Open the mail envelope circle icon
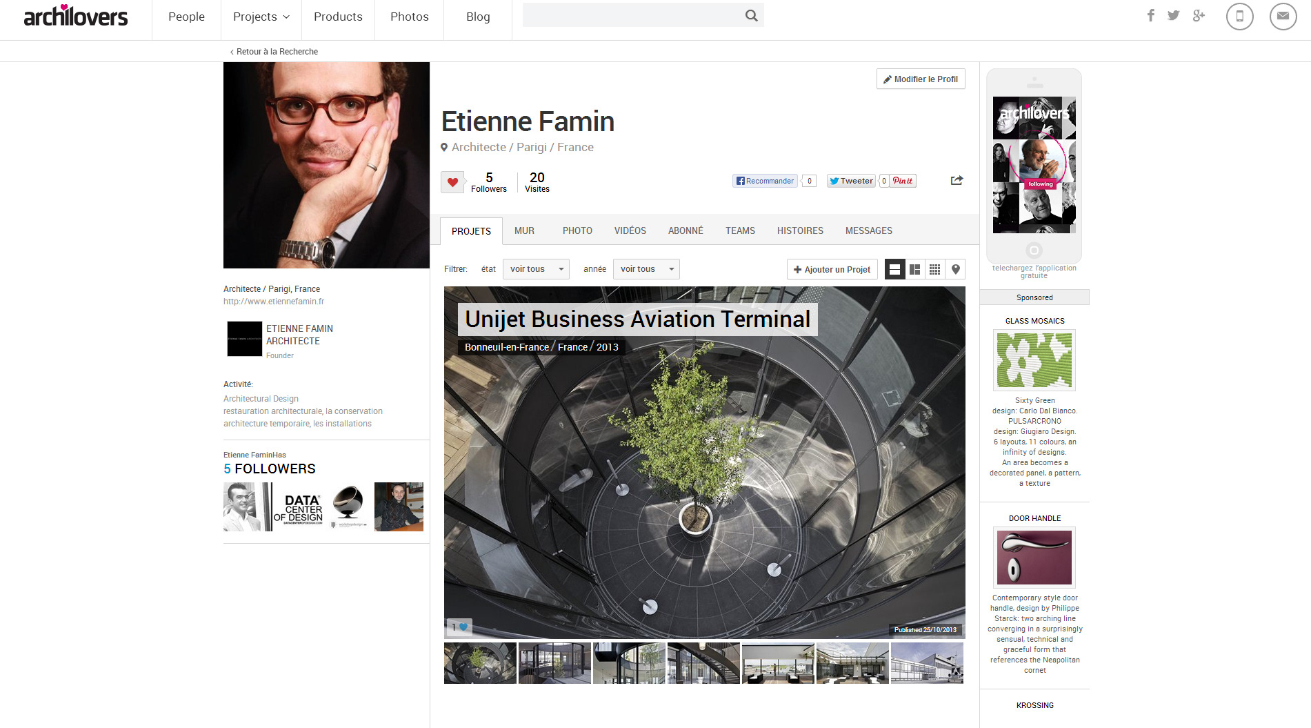This screenshot has height=728, width=1311. pyautogui.click(x=1283, y=16)
